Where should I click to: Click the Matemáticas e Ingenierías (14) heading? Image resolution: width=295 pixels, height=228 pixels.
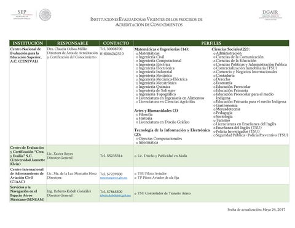click(162, 49)
